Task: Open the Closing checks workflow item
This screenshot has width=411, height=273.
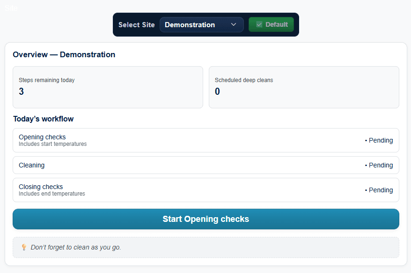Action: coord(206,190)
